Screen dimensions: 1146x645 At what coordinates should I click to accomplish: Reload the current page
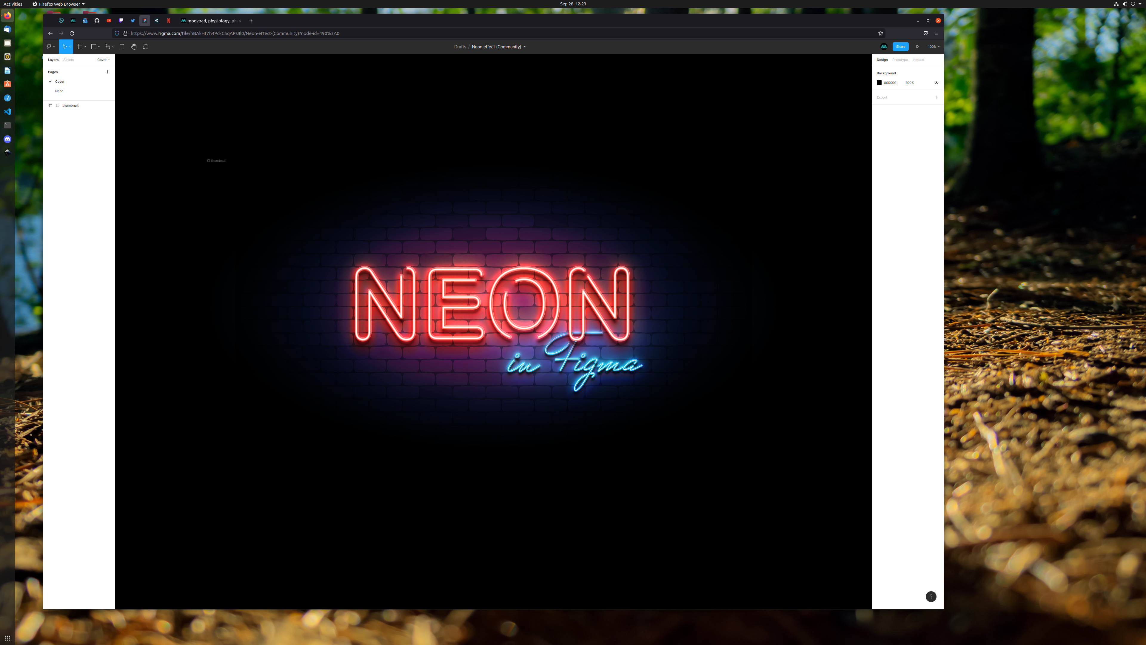(x=72, y=33)
